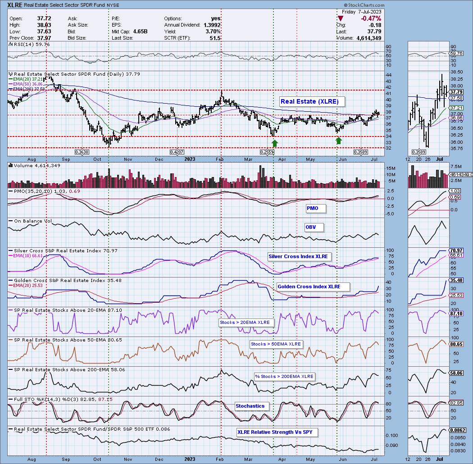This screenshot has height=464, width=473.
Task: Click the 82.85 Stochastics flag on the right
Action: click(x=456, y=403)
